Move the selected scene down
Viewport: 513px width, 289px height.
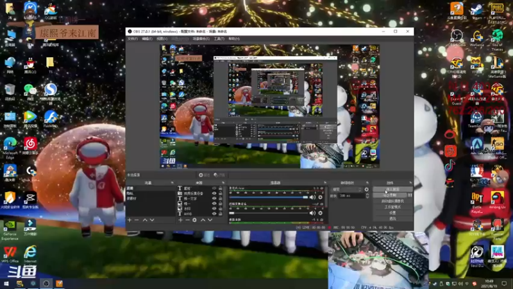coord(152,220)
